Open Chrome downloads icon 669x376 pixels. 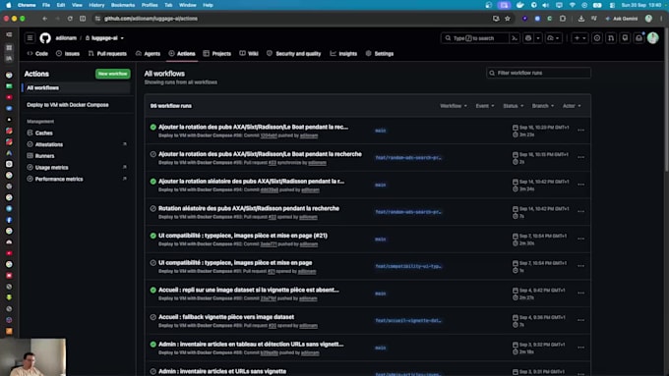click(581, 19)
